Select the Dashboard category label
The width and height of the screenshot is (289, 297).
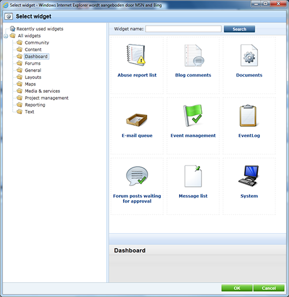tap(36, 57)
